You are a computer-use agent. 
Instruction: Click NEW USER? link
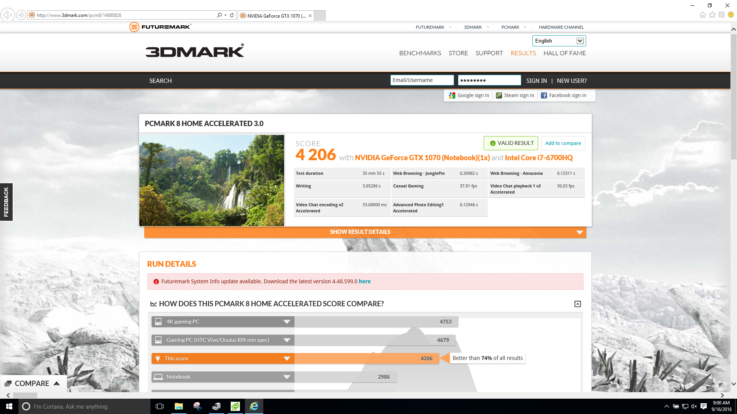(x=572, y=81)
